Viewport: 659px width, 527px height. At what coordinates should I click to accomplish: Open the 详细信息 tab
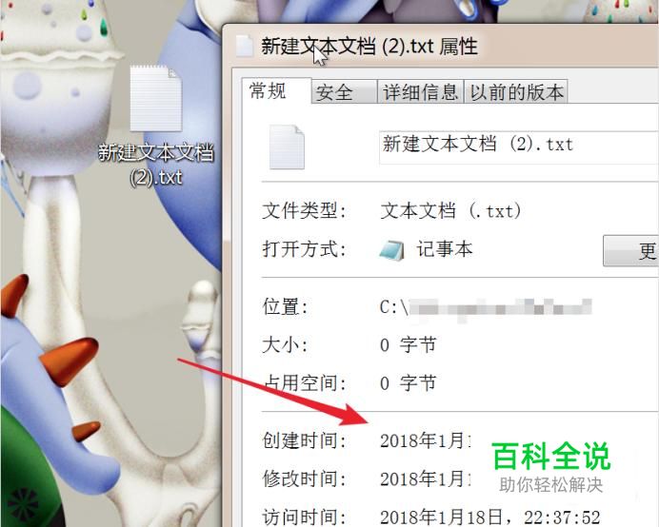click(x=420, y=91)
